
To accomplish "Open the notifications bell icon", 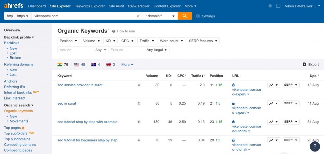I will tap(270, 6).
